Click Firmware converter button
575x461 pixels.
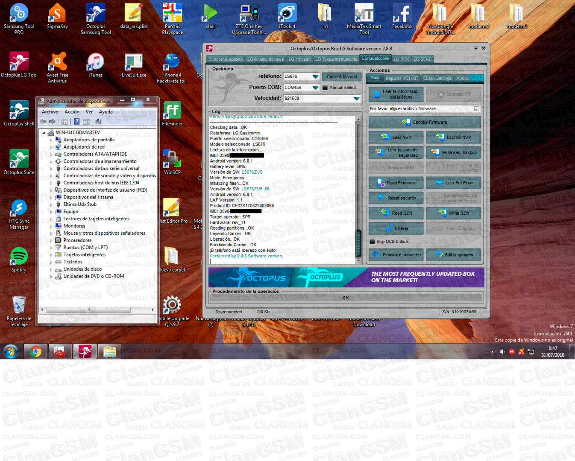coord(396,255)
